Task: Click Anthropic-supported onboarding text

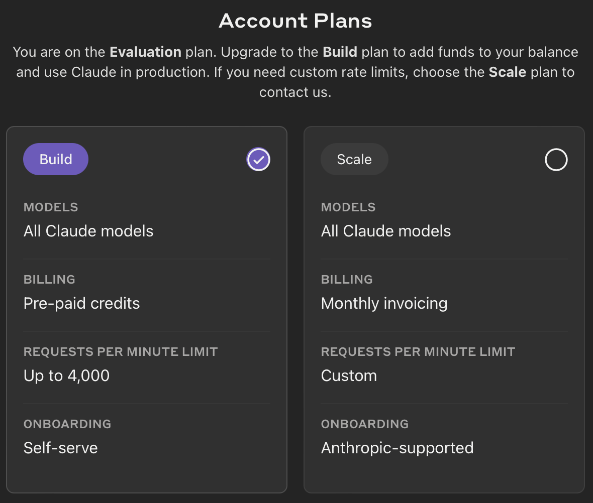Action: coord(397,448)
